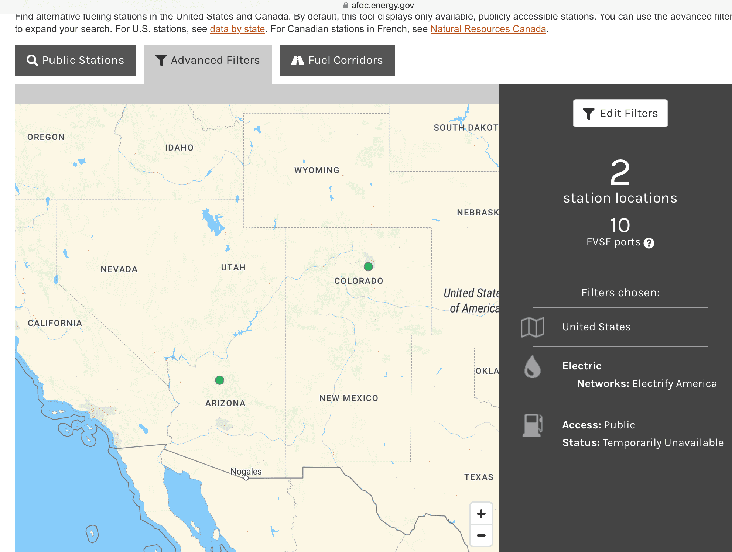Click the lock icon in the address bar
This screenshot has height=552, width=732.
(x=346, y=5)
